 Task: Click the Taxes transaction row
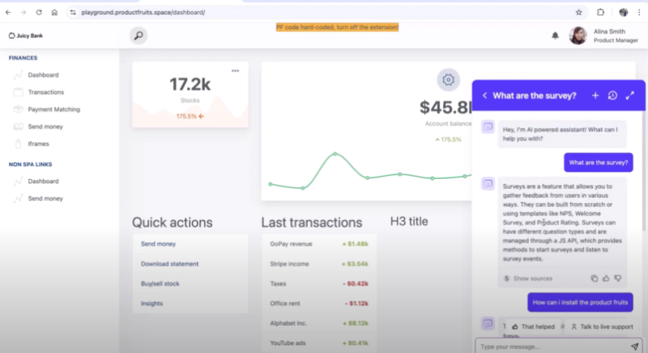[x=318, y=283]
